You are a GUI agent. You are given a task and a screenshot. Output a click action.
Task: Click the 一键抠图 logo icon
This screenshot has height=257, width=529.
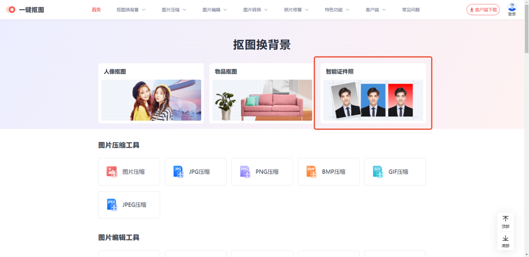click(11, 10)
